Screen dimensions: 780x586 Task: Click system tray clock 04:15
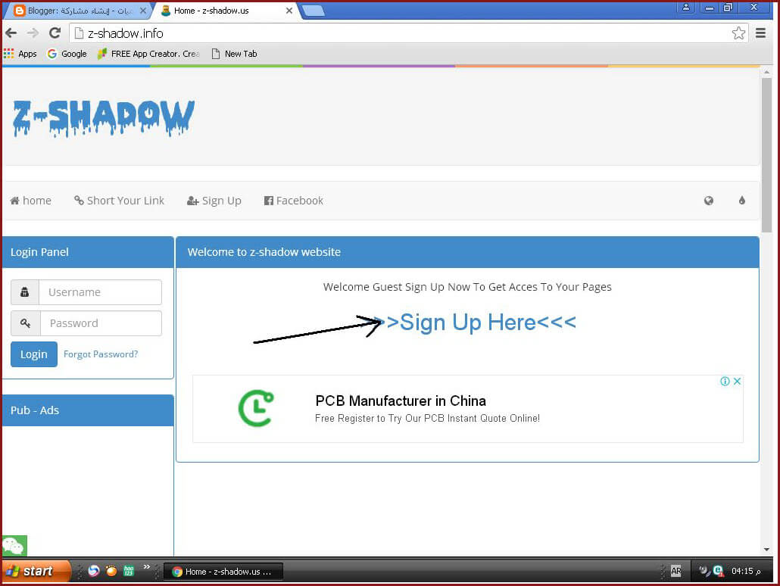tap(746, 571)
